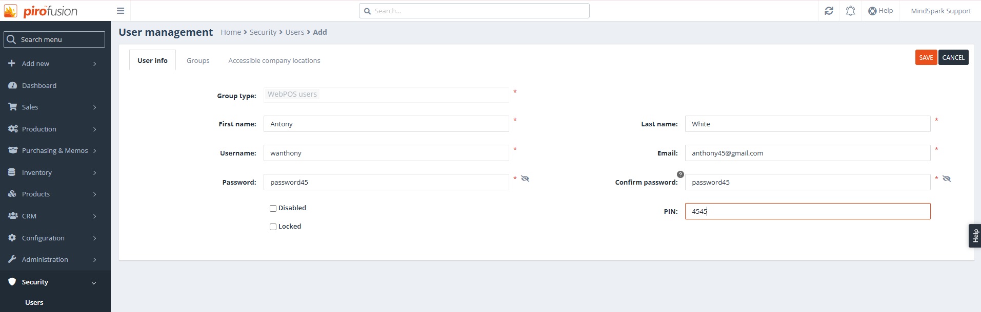Toggle Password field visibility eye

tap(525, 179)
